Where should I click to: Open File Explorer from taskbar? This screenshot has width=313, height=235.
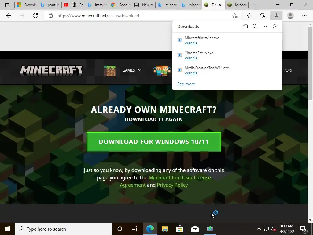[165, 229]
